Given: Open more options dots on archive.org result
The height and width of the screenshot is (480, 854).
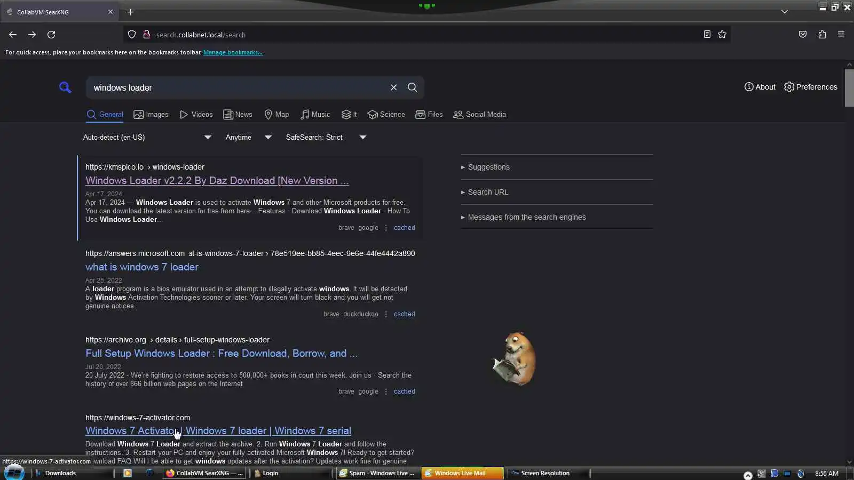Looking at the screenshot, I should click(386, 391).
